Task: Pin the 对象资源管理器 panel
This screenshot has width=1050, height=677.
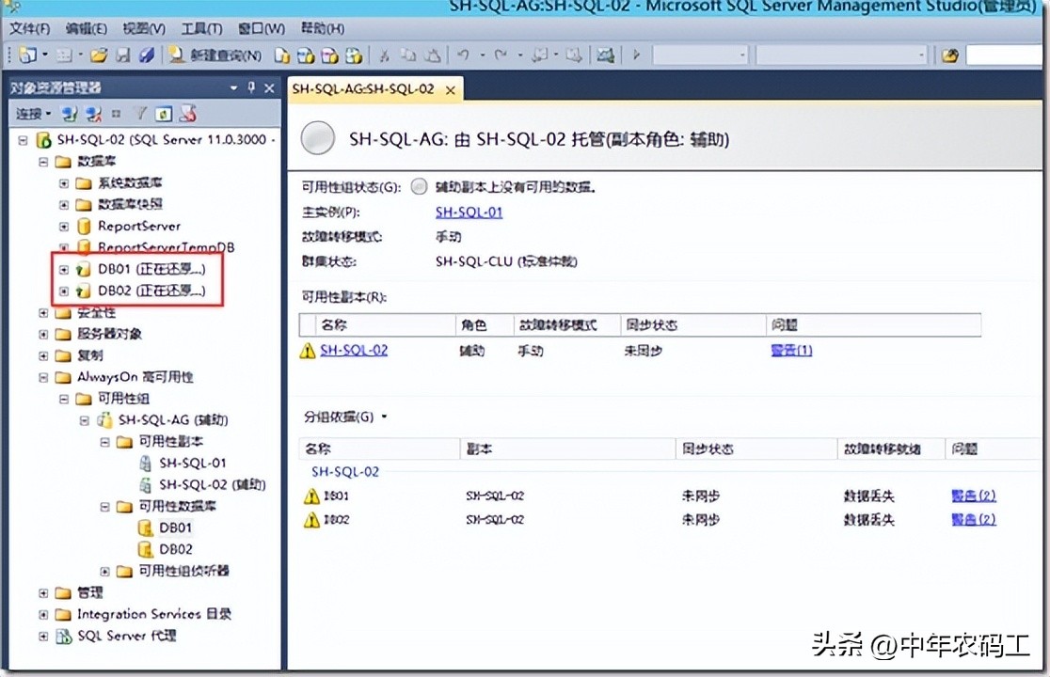Action: point(252,87)
